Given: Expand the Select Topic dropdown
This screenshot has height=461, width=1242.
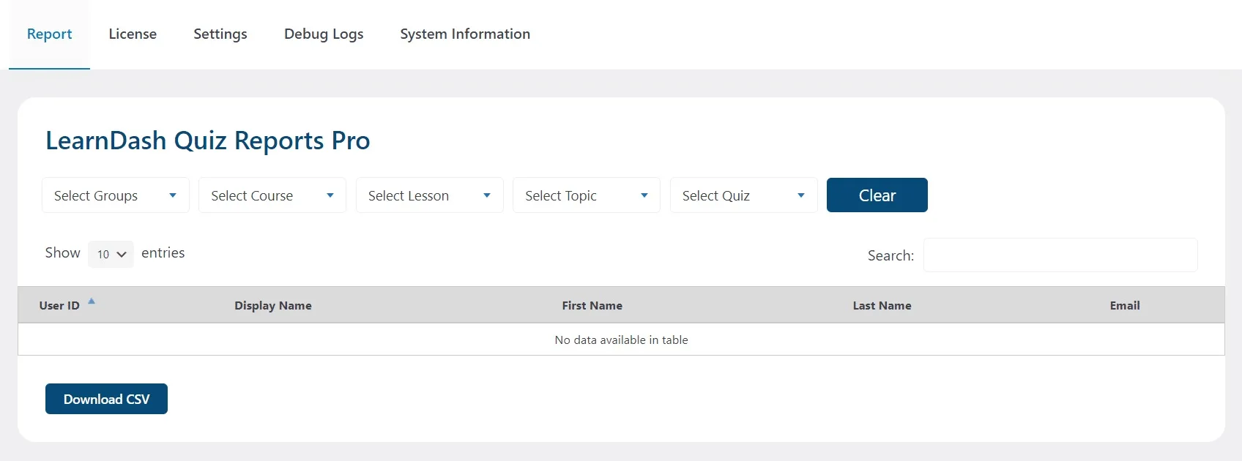Looking at the screenshot, I should click(587, 195).
